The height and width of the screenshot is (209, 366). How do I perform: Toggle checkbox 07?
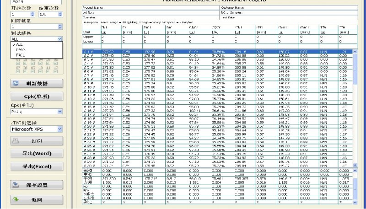click(18, 71)
